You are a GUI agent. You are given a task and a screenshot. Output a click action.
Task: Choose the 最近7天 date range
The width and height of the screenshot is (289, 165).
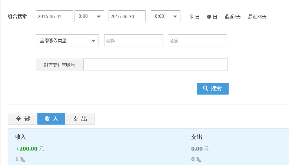pos(233,17)
